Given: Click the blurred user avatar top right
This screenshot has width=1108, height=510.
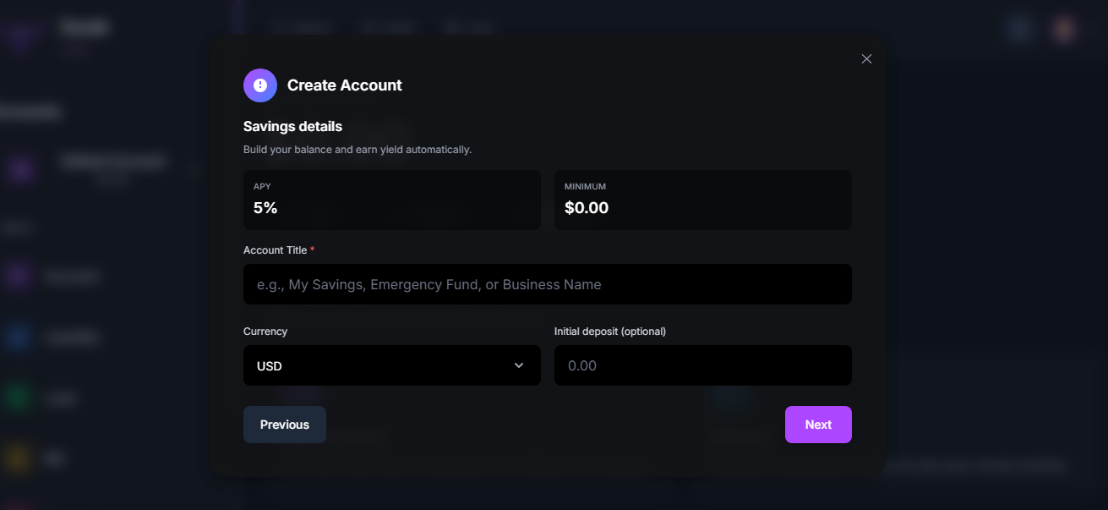Looking at the screenshot, I should coord(1063,30).
